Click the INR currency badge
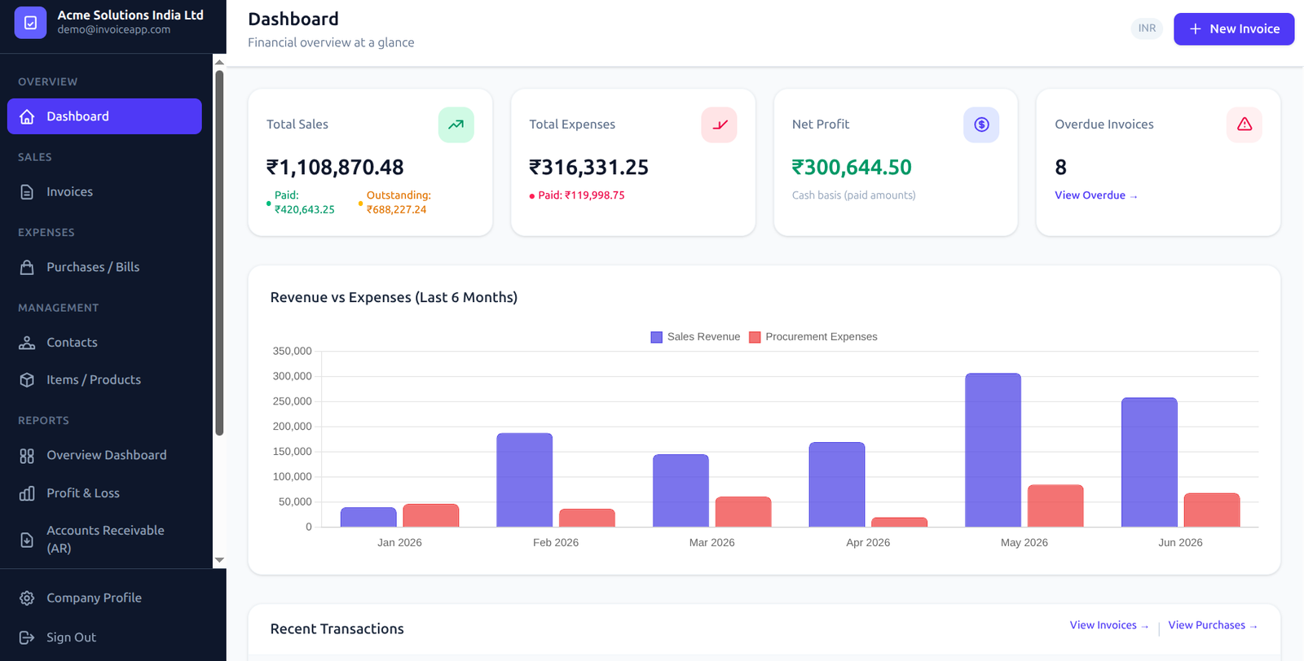1304x661 pixels. [x=1147, y=28]
